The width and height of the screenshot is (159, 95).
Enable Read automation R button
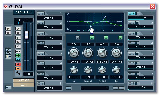[18, 38]
